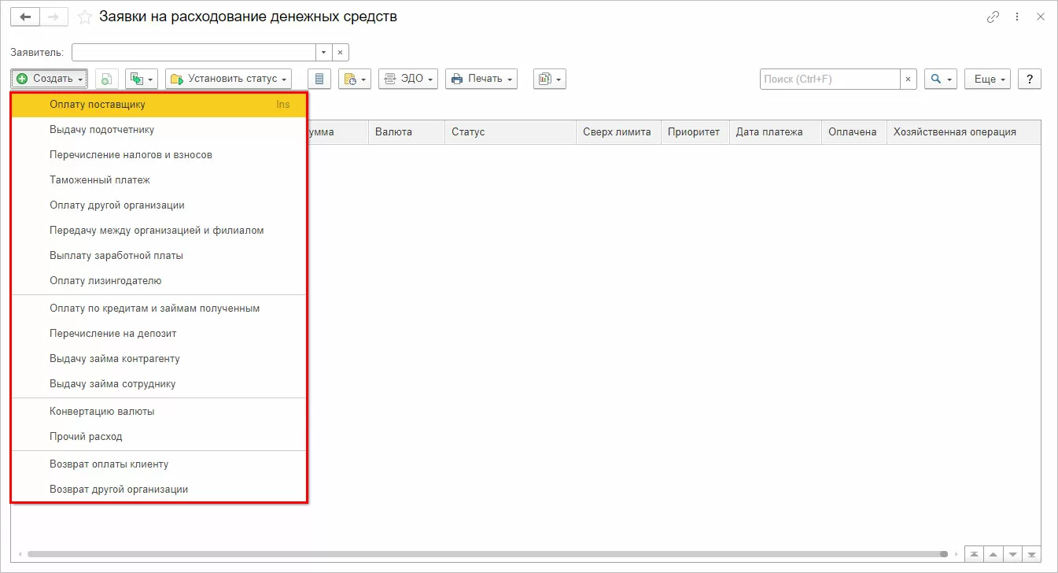
Task: Select Выдачу займа контрагенту
Action: point(159,358)
